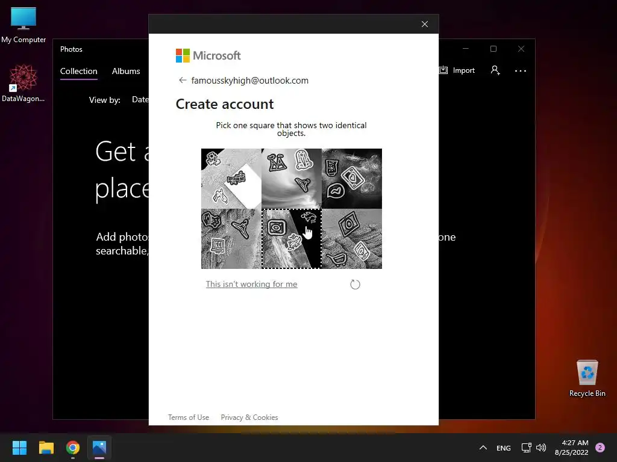The height and width of the screenshot is (462, 617).
Task: Close the Microsoft account dialog
Action: tap(425, 24)
